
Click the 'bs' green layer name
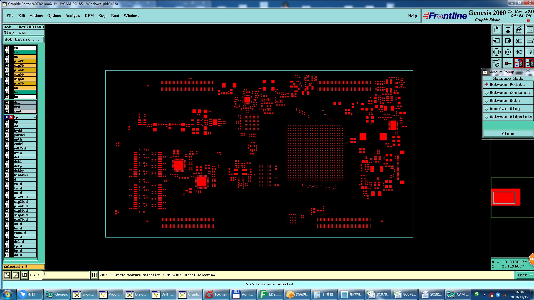[25, 92]
